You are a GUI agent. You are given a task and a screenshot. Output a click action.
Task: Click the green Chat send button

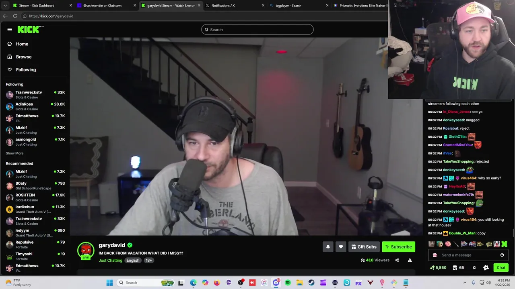(x=501, y=268)
